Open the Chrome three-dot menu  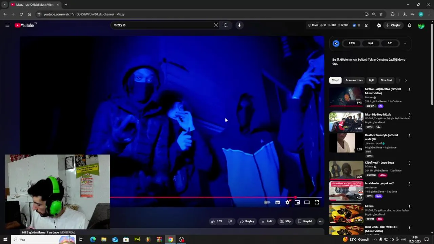click(429, 14)
